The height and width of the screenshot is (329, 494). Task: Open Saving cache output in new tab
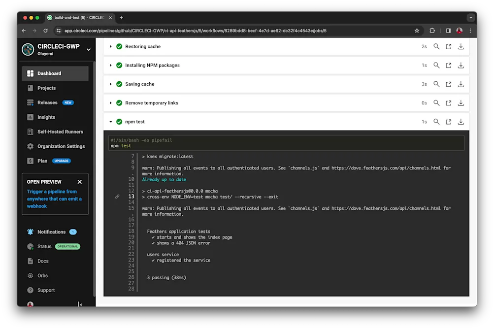(448, 84)
